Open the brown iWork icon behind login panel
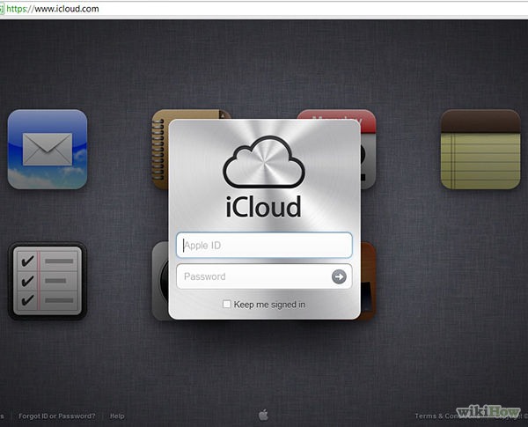This screenshot has width=528, height=427. point(368,281)
